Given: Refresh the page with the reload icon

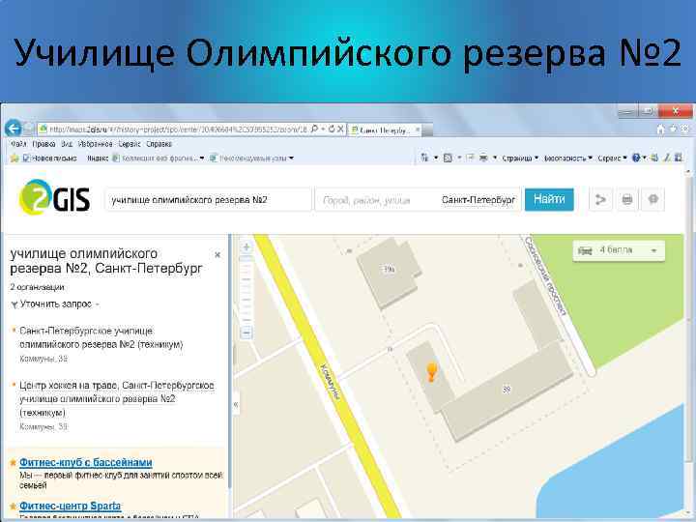Looking at the screenshot, I should point(332,130).
